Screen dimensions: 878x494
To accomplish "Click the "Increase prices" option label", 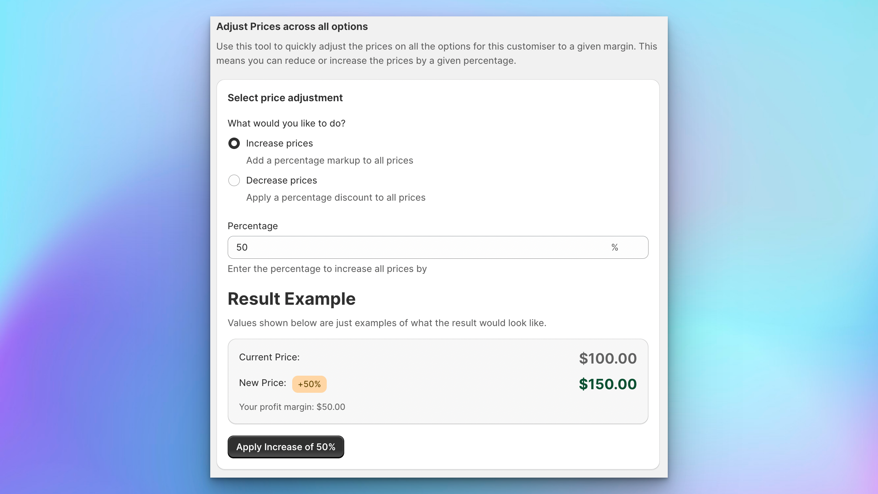I will (279, 143).
